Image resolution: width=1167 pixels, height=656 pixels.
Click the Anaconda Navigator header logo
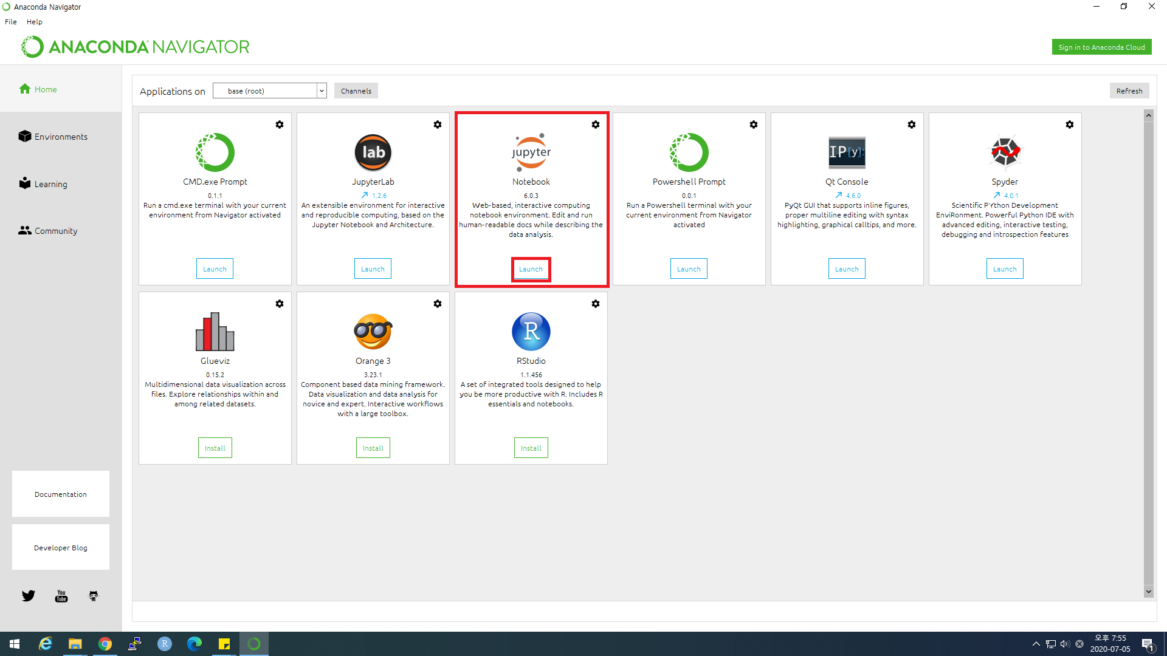[136, 47]
